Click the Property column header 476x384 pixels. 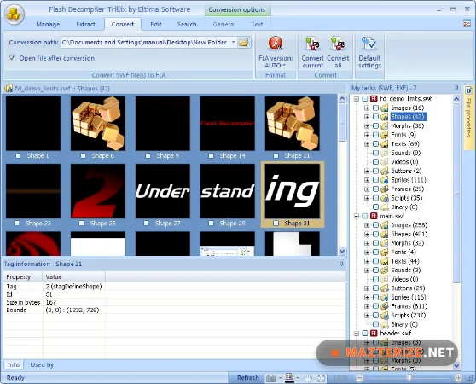tap(23, 276)
